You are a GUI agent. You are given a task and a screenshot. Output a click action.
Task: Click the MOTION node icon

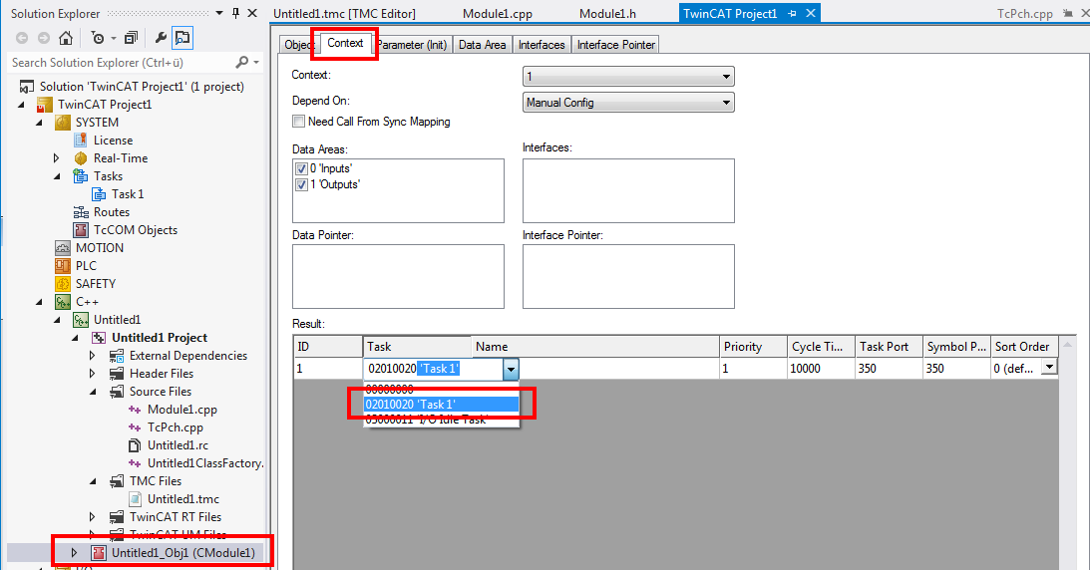63,248
